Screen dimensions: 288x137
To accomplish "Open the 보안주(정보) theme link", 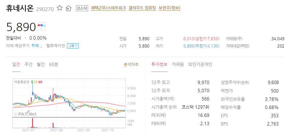I will point(169,8).
